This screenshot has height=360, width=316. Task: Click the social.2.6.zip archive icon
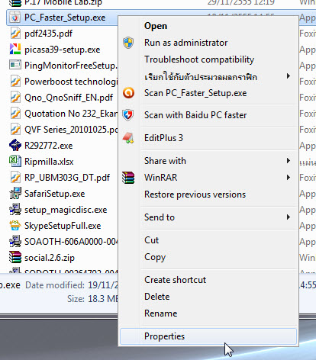click(15, 257)
